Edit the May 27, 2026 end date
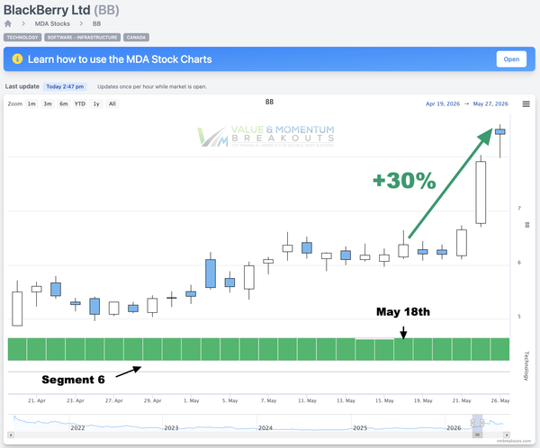 point(490,103)
